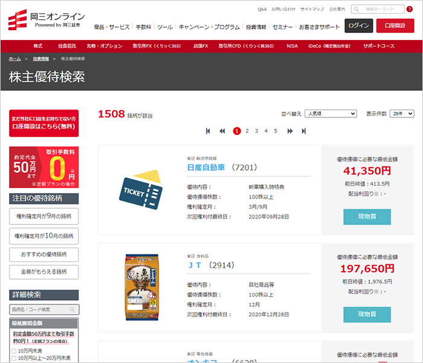Viewport: 423px width, 363px height.
Task: Check the 10万円未満 checkbox
Action: [14, 351]
